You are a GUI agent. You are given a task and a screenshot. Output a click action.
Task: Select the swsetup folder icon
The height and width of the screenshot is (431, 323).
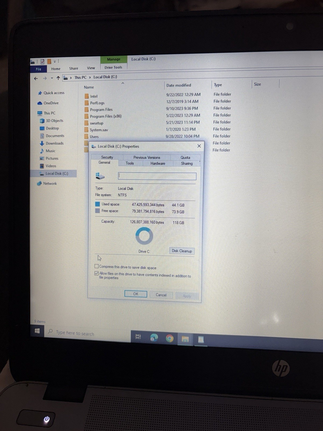86,123
